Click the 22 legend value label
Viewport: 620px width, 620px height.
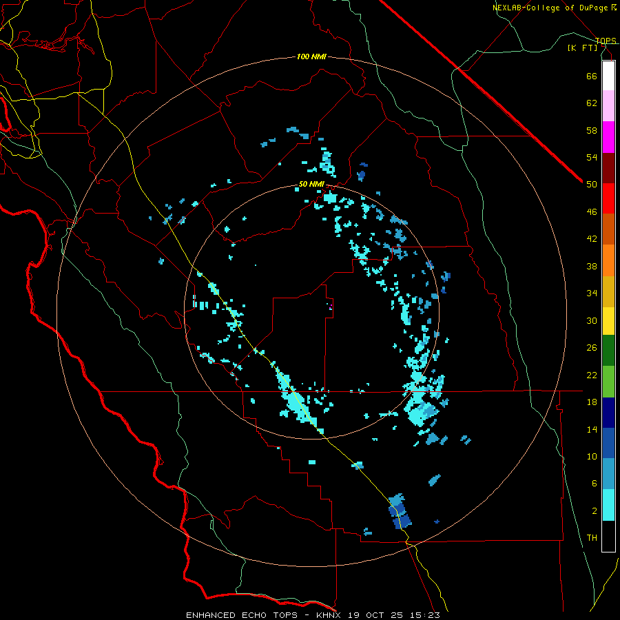[592, 375]
